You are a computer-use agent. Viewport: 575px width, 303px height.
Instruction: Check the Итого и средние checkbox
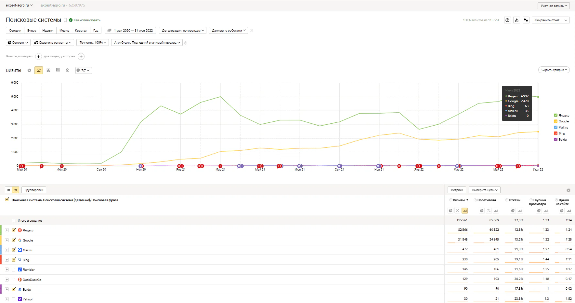point(13,220)
